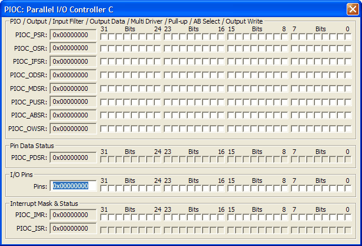Enable bit 8 in the PIOC_IFSR row
This screenshot has width=362, height=246.
coord(284,61)
